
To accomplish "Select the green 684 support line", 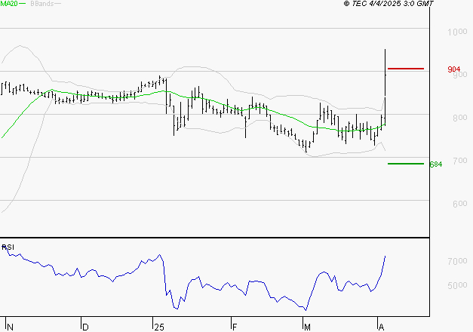I will click(406, 164).
